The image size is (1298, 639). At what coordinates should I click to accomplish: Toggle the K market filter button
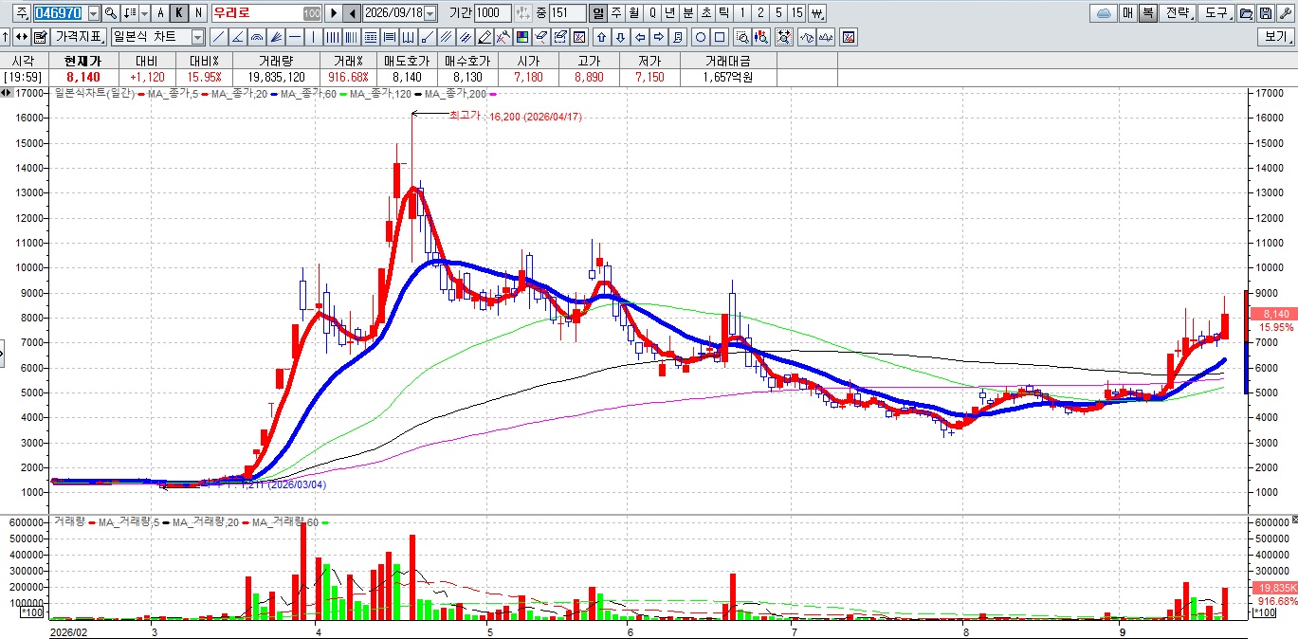179,13
